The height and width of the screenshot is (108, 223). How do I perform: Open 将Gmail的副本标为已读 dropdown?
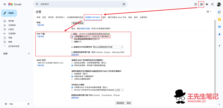pos(108,47)
